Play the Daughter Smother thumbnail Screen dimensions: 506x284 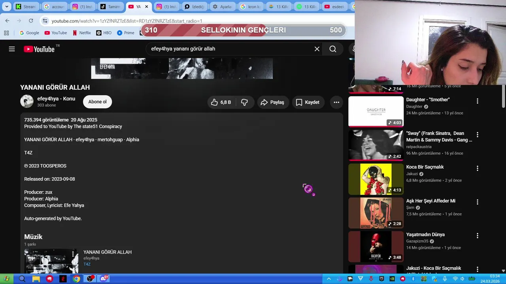(x=376, y=112)
